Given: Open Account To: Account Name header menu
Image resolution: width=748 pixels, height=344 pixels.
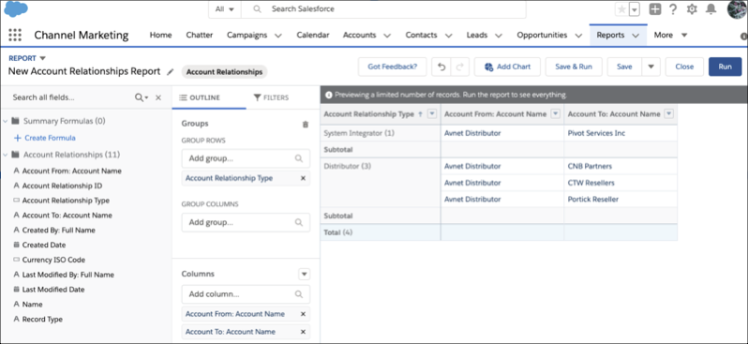Looking at the screenshot, I should pos(669,113).
